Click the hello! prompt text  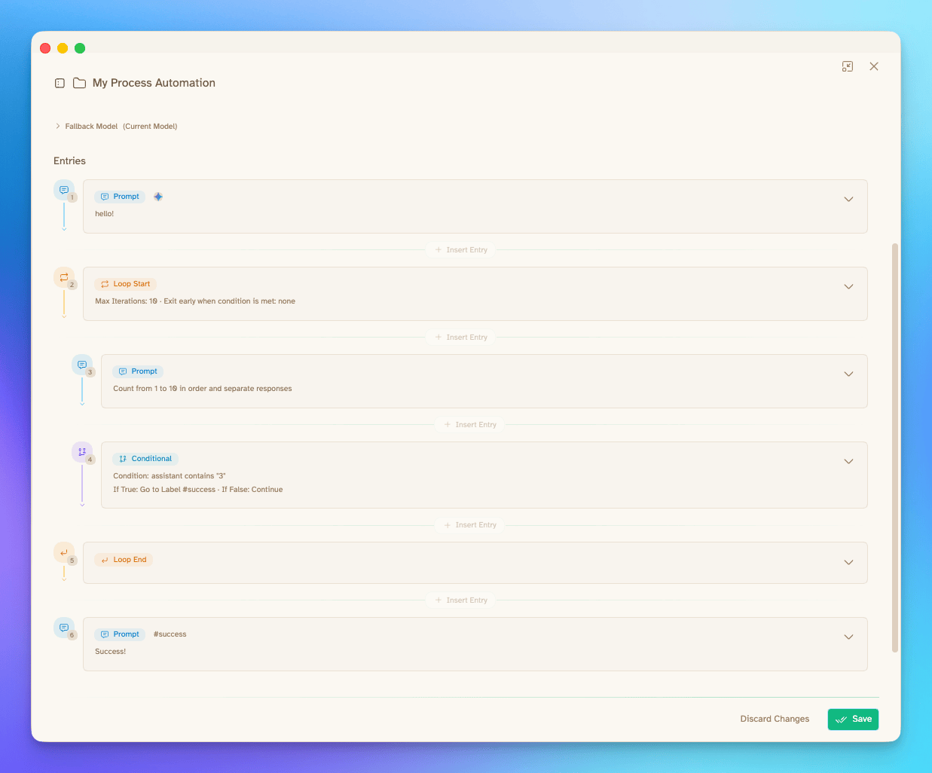[x=105, y=214]
